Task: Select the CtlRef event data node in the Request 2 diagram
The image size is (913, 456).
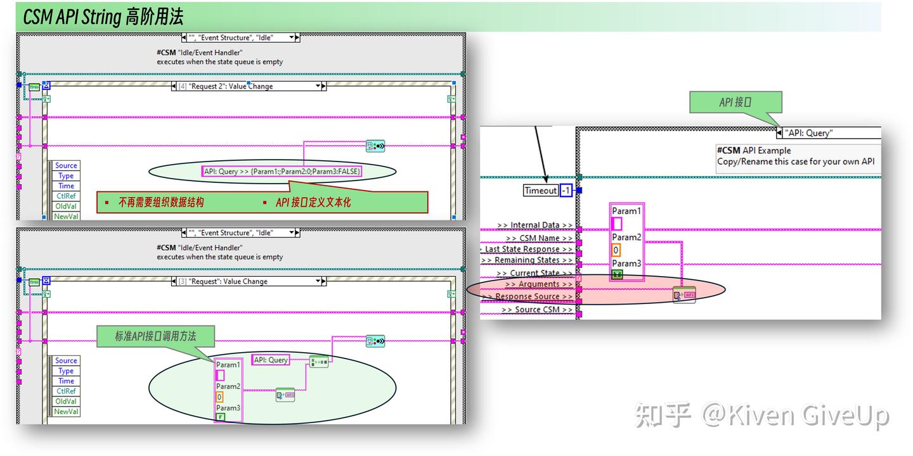Action: (x=66, y=196)
